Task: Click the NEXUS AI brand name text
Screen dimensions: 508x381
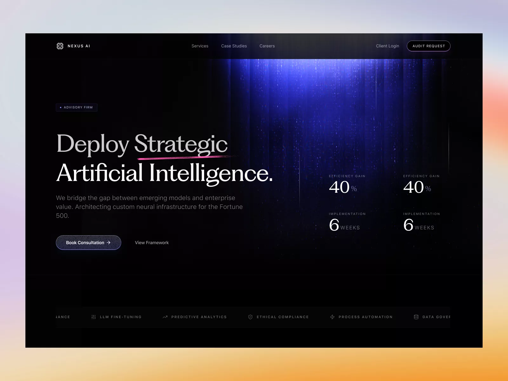Action: (79, 46)
